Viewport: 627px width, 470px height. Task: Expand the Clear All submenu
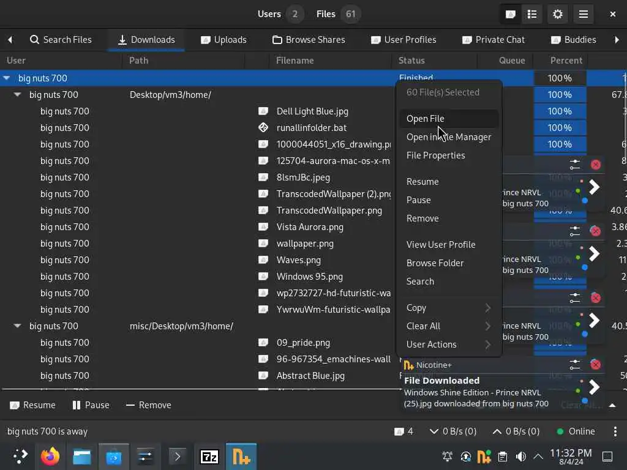click(449, 326)
